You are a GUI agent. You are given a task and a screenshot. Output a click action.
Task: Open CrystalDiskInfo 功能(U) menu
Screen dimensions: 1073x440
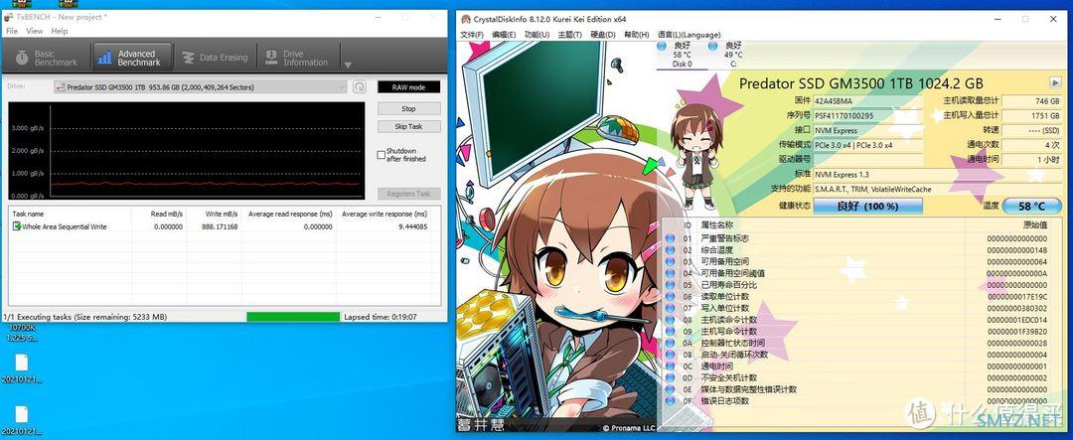tap(537, 34)
